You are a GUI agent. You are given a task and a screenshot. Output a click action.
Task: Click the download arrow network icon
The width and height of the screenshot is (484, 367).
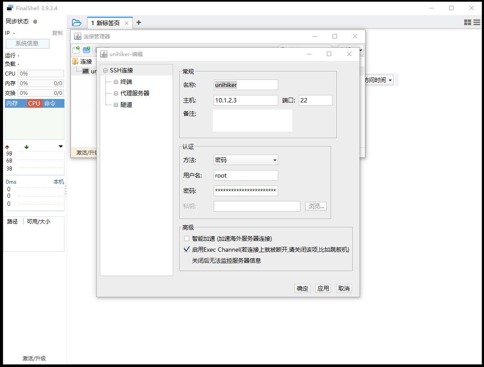click(26, 147)
